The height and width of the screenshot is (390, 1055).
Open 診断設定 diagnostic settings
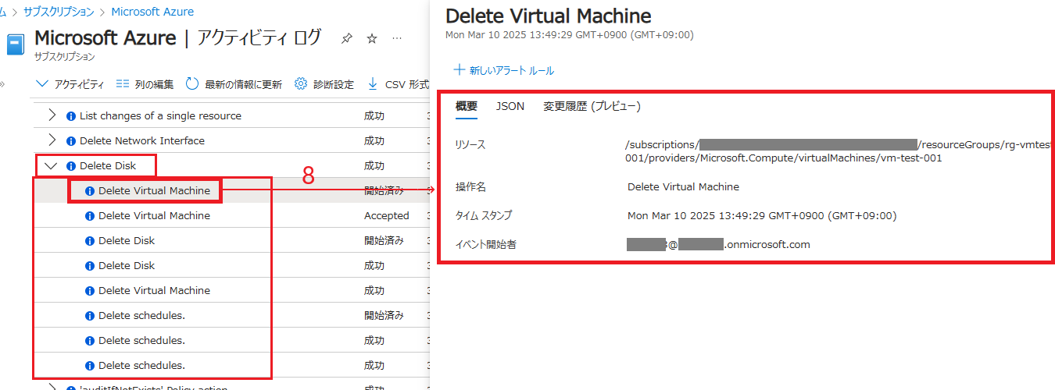pos(324,84)
